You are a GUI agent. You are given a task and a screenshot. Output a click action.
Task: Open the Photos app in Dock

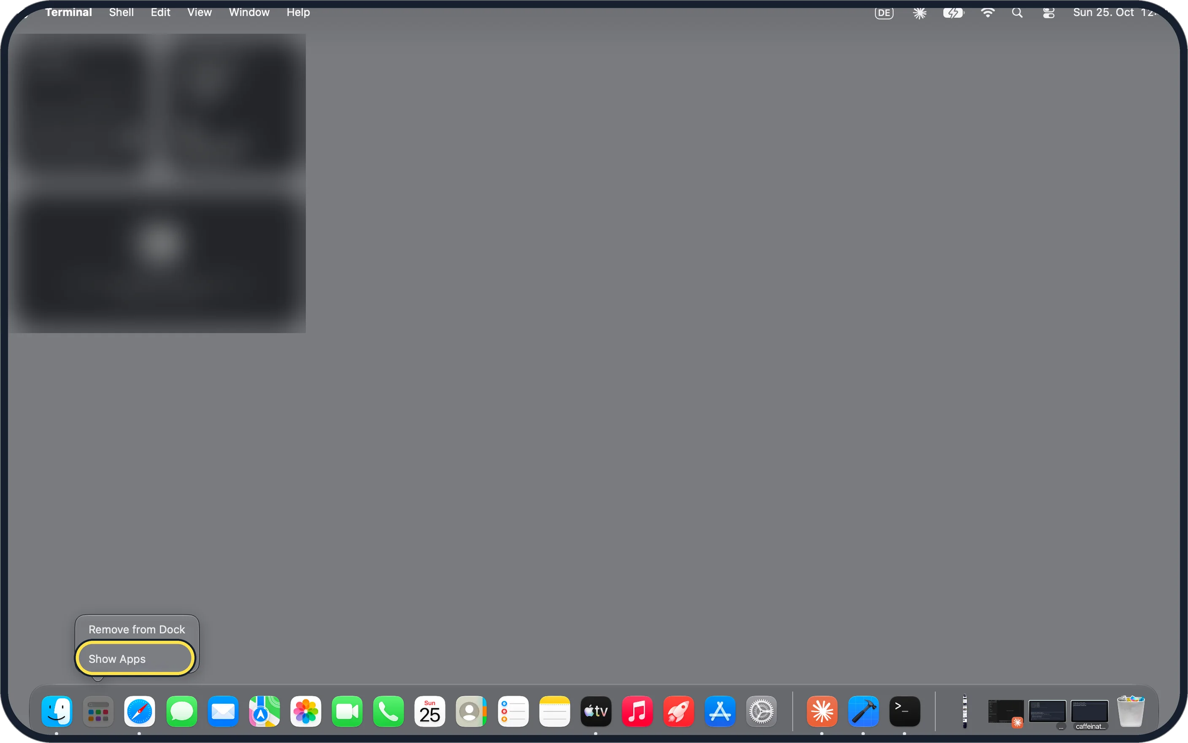pyautogui.click(x=306, y=711)
